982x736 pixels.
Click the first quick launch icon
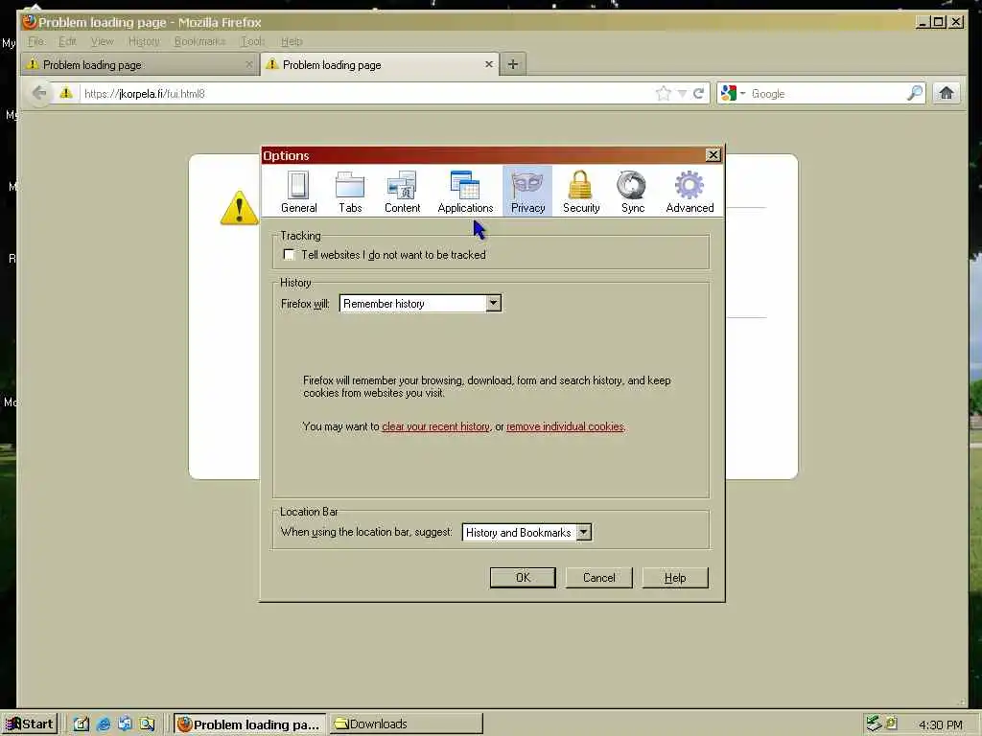(82, 724)
